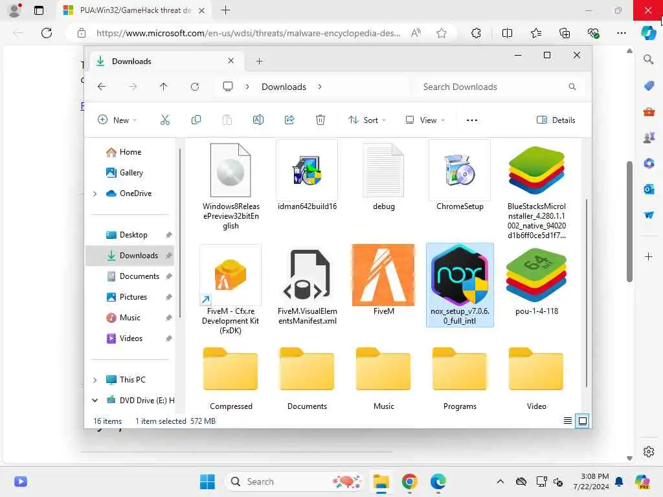Open the clock and date flyout
Screen dimensions: 663x497
click(x=590, y=481)
